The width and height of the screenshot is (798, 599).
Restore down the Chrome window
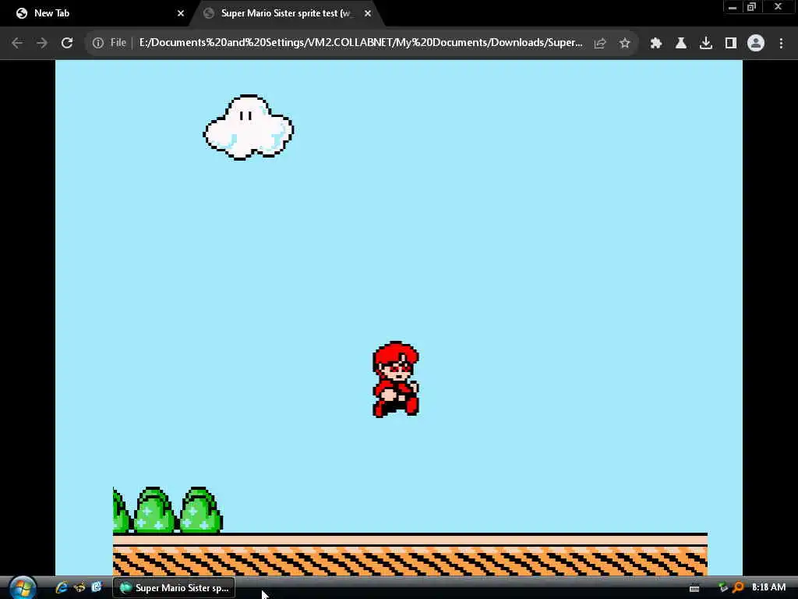(752, 7)
